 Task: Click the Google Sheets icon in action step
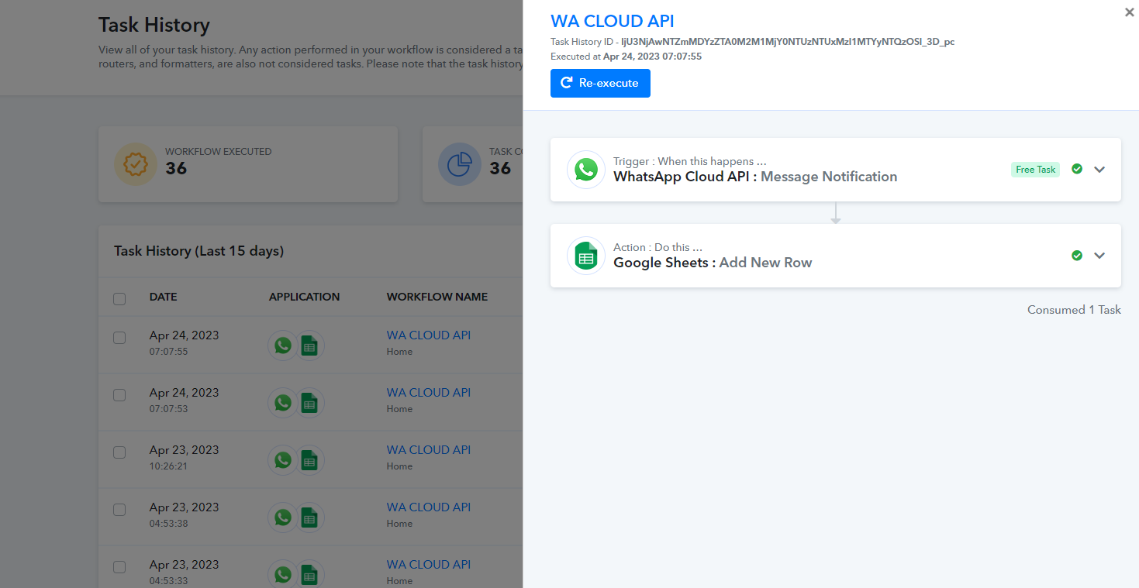(x=586, y=256)
